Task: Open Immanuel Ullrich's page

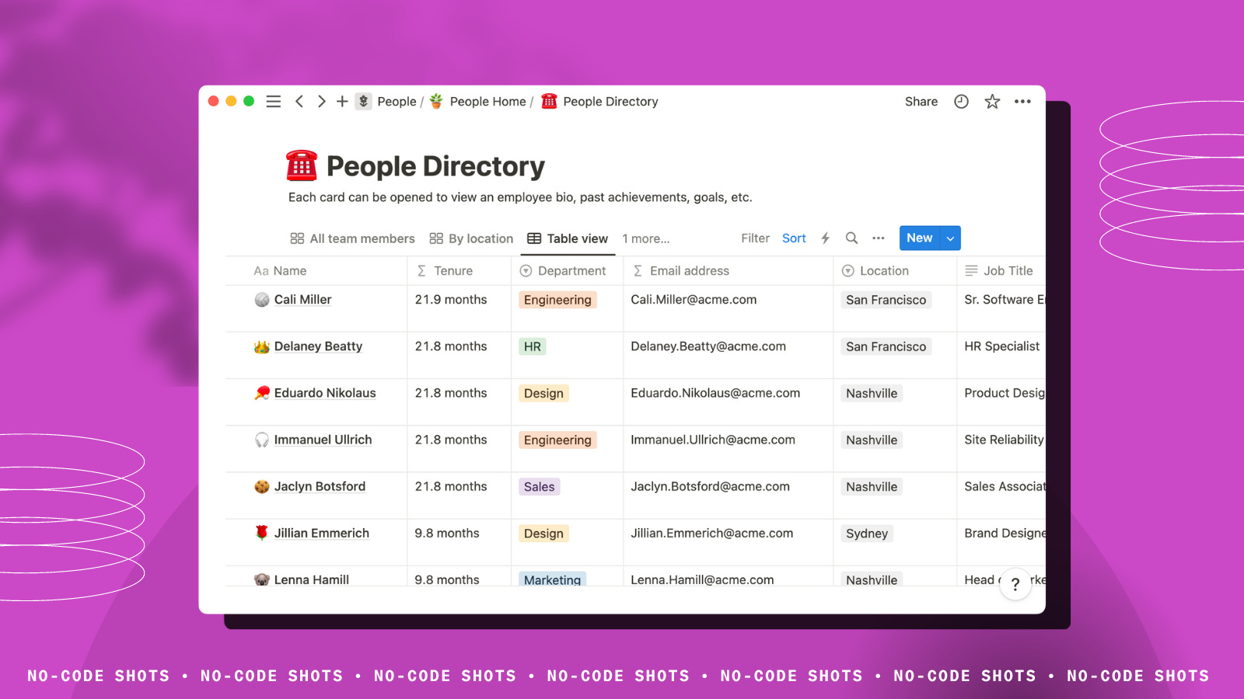Action: coord(323,440)
